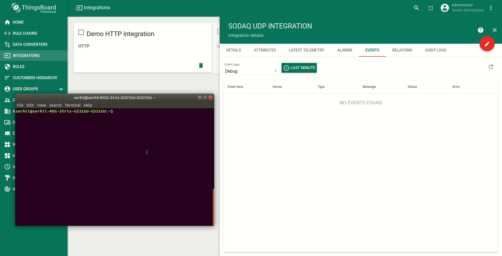
Task: Expand the User Groups sidebar section
Action: [61, 89]
